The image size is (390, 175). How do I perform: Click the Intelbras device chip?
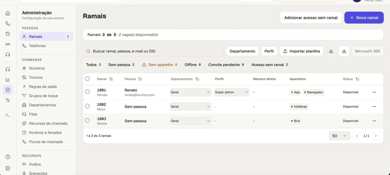pos(299,107)
